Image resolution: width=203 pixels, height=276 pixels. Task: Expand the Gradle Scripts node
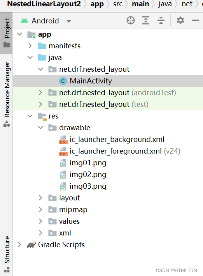tap(19, 244)
